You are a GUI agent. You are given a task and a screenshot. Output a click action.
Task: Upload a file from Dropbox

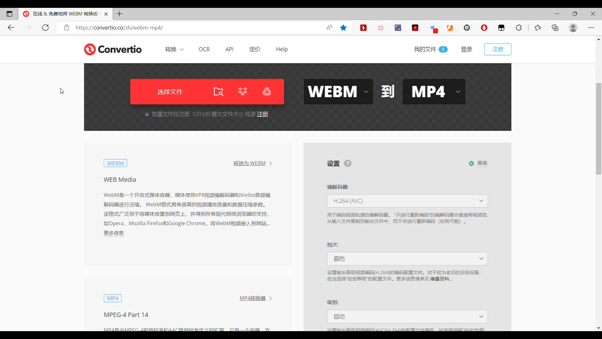tap(243, 92)
